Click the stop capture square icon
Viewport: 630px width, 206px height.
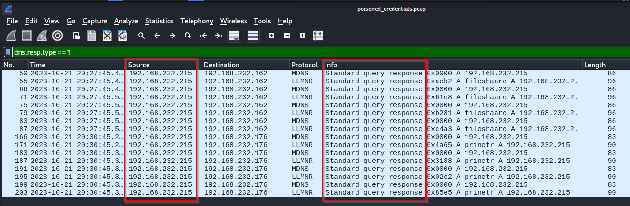tap(27, 36)
